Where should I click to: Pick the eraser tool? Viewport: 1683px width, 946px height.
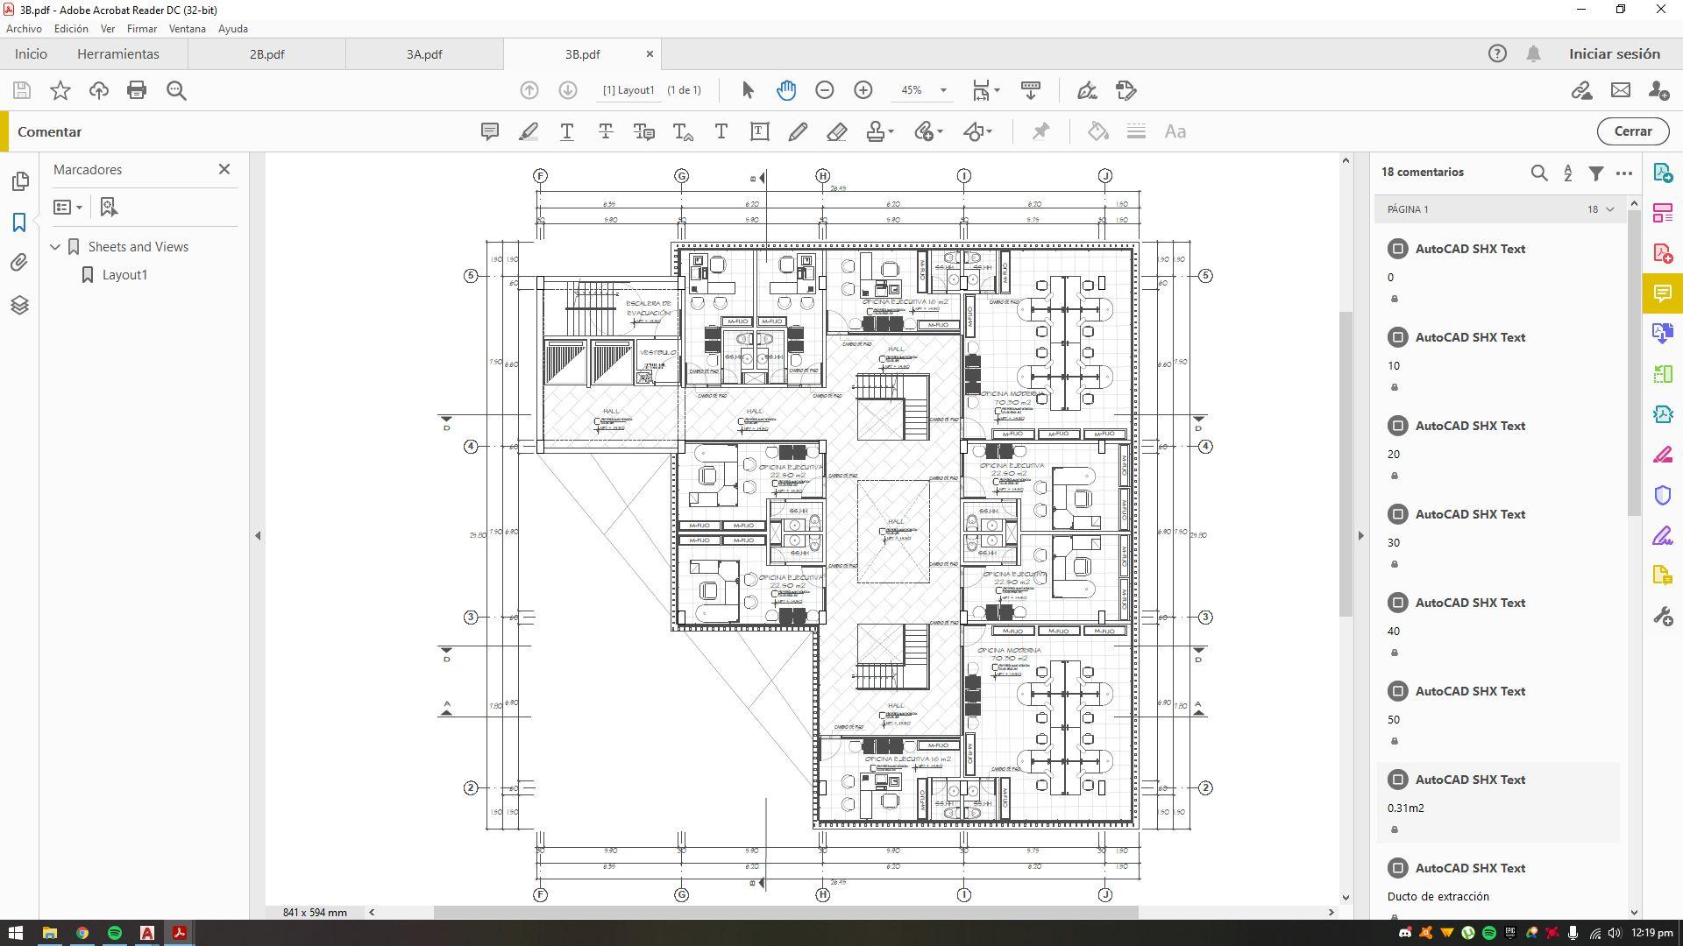(836, 131)
